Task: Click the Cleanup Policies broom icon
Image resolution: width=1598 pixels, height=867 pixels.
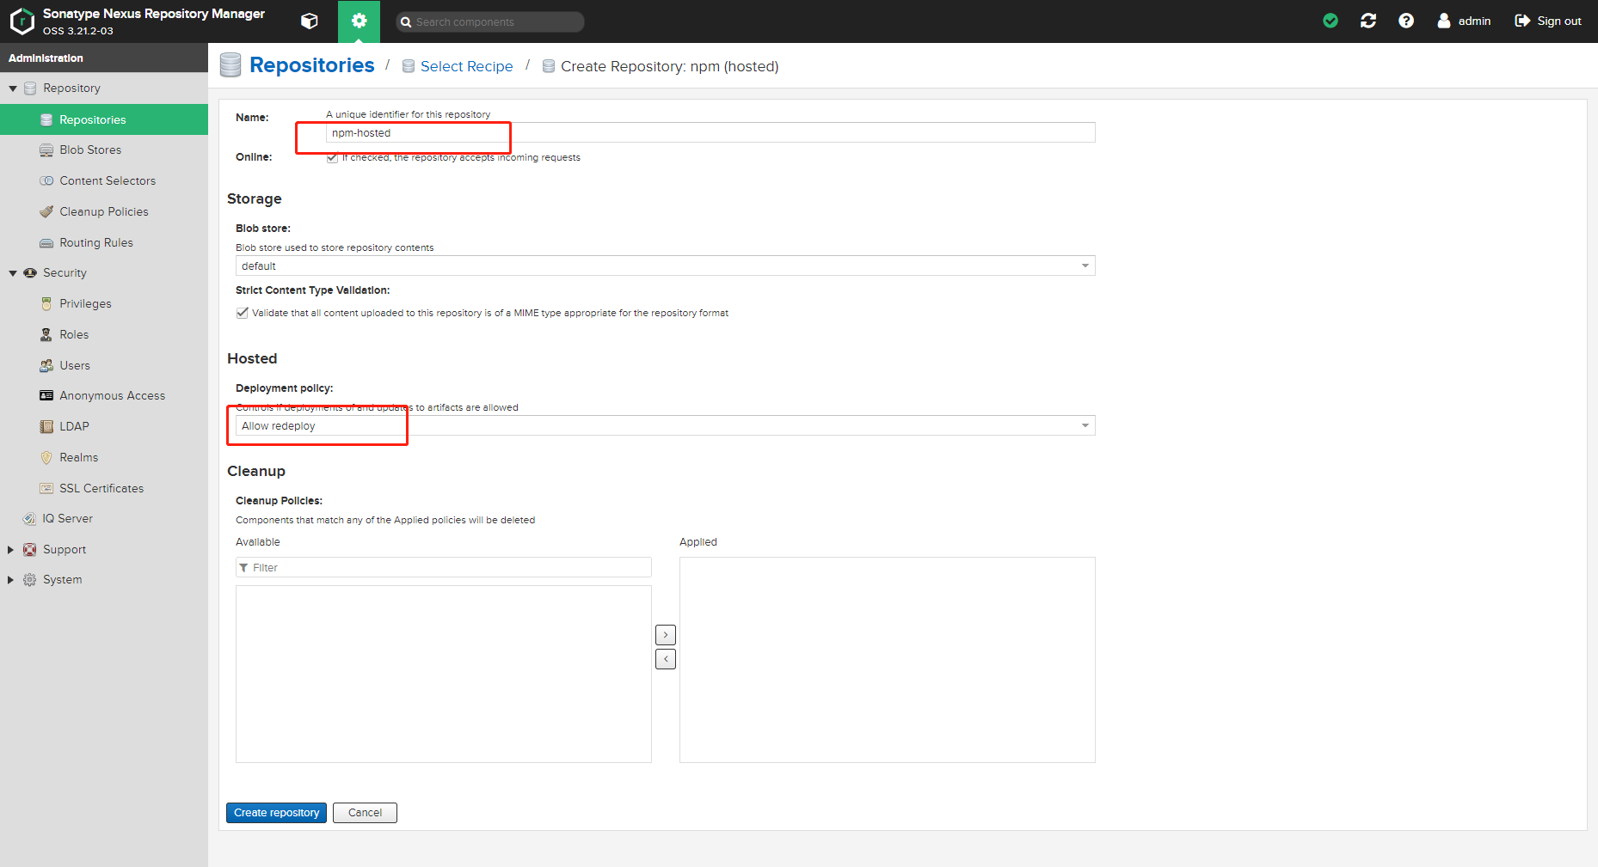Action: click(46, 212)
